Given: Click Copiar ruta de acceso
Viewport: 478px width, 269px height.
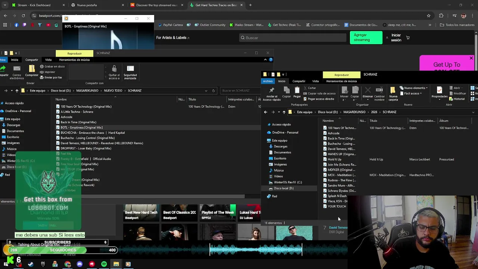Looking at the screenshot, I should coord(319,93).
